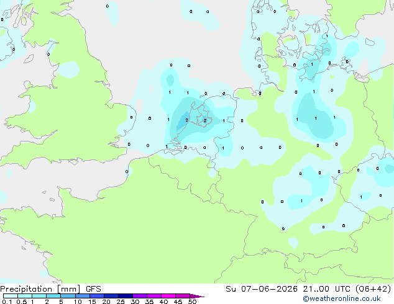Select the 35–40 mm legend color swatch
This screenshot has height=304, width=394.
pyautogui.click(x=153, y=296)
